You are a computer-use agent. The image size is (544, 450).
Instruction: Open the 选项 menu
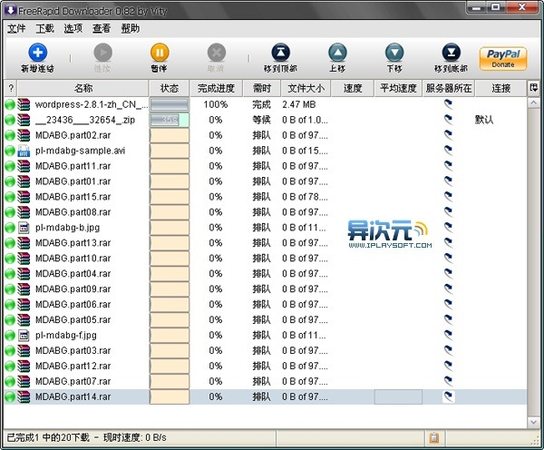click(73, 28)
